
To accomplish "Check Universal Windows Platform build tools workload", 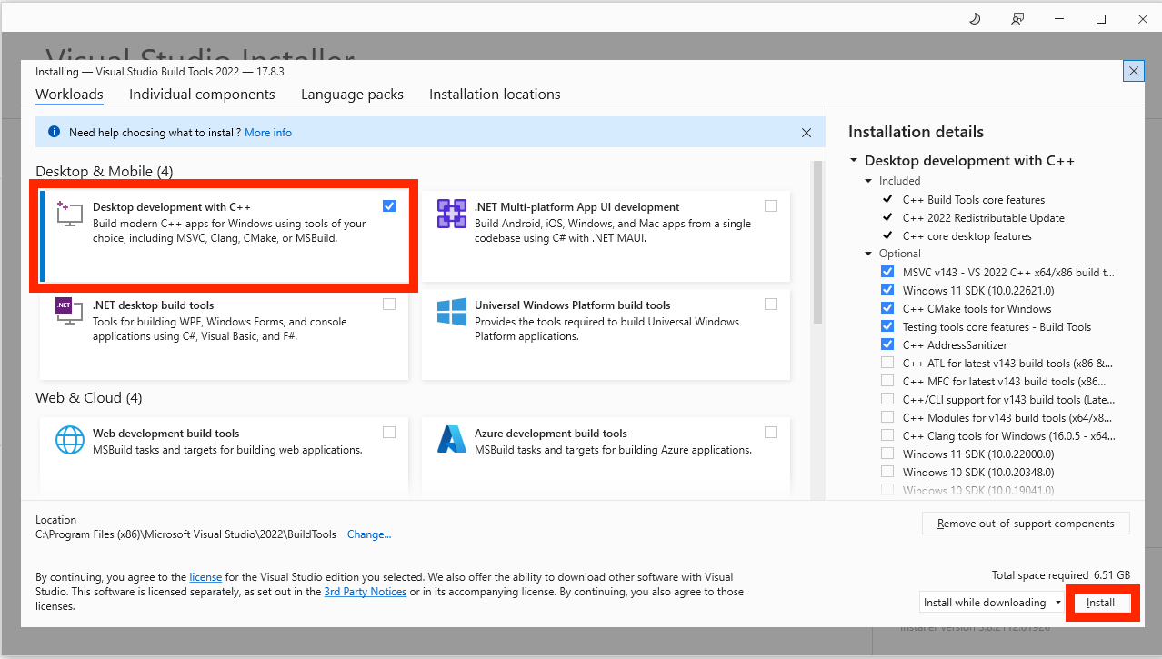I will [x=771, y=305].
